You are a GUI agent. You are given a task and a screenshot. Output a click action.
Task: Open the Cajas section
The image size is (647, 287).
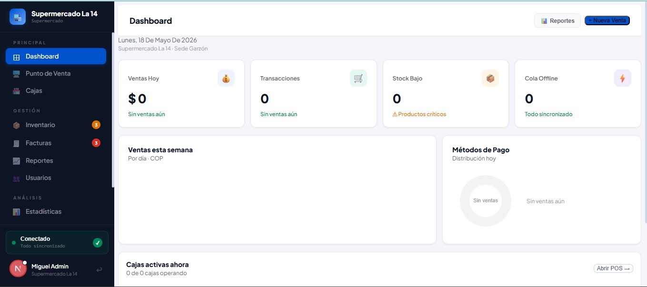click(x=56, y=90)
